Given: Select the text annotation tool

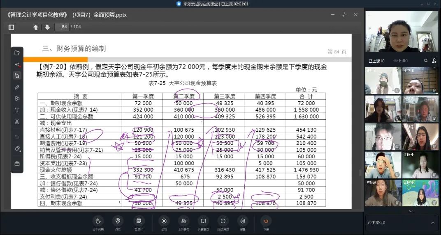Looking at the screenshot, I should click(x=17, y=110).
